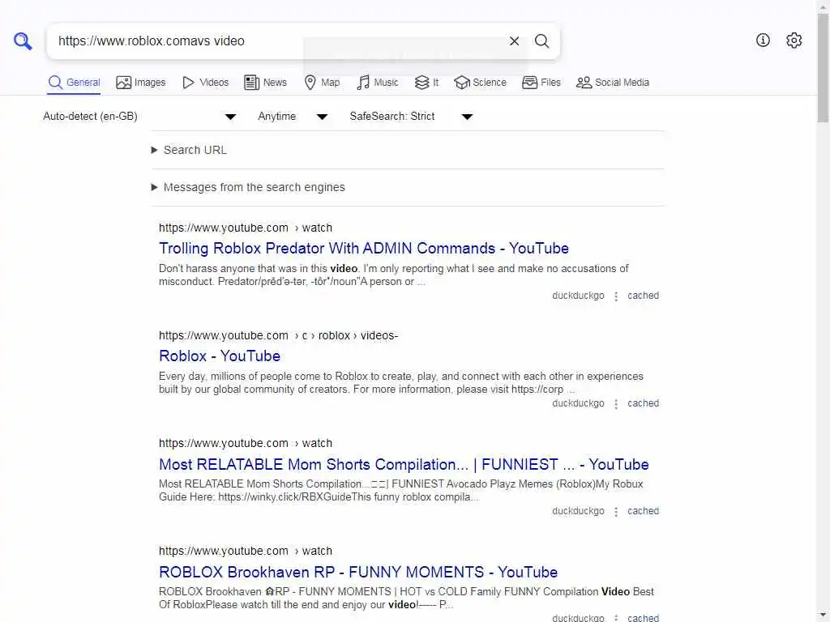Open the SafeSearch: Strict dropdown
The width and height of the screenshot is (830, 622).
pos(411,117)
